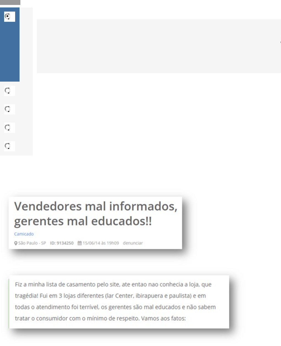Image resolution: width=281 pixels, height=346 pixels.
Task: Click the small dot at the gray box's right edge
Action: coord(280,42)
